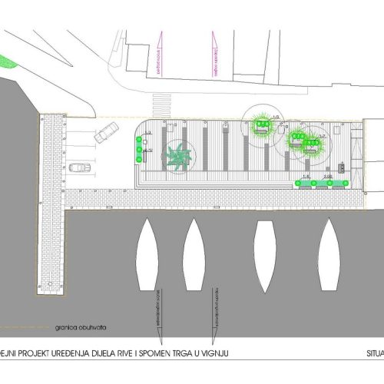The image size is (384, 384).
Task: Select the horizontally parked car near the pier
Action: [80, 168]
